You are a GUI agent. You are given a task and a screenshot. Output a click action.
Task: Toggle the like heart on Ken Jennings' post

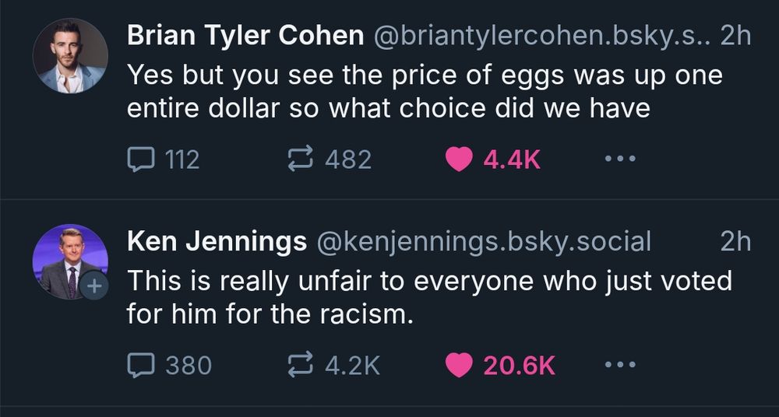pos(459,366)
